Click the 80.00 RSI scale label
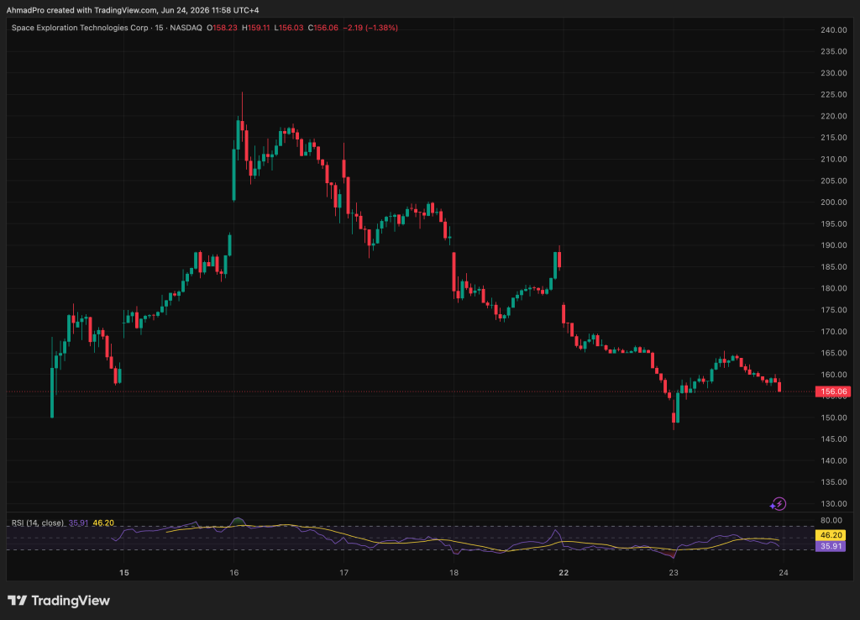 coord(831,520)
